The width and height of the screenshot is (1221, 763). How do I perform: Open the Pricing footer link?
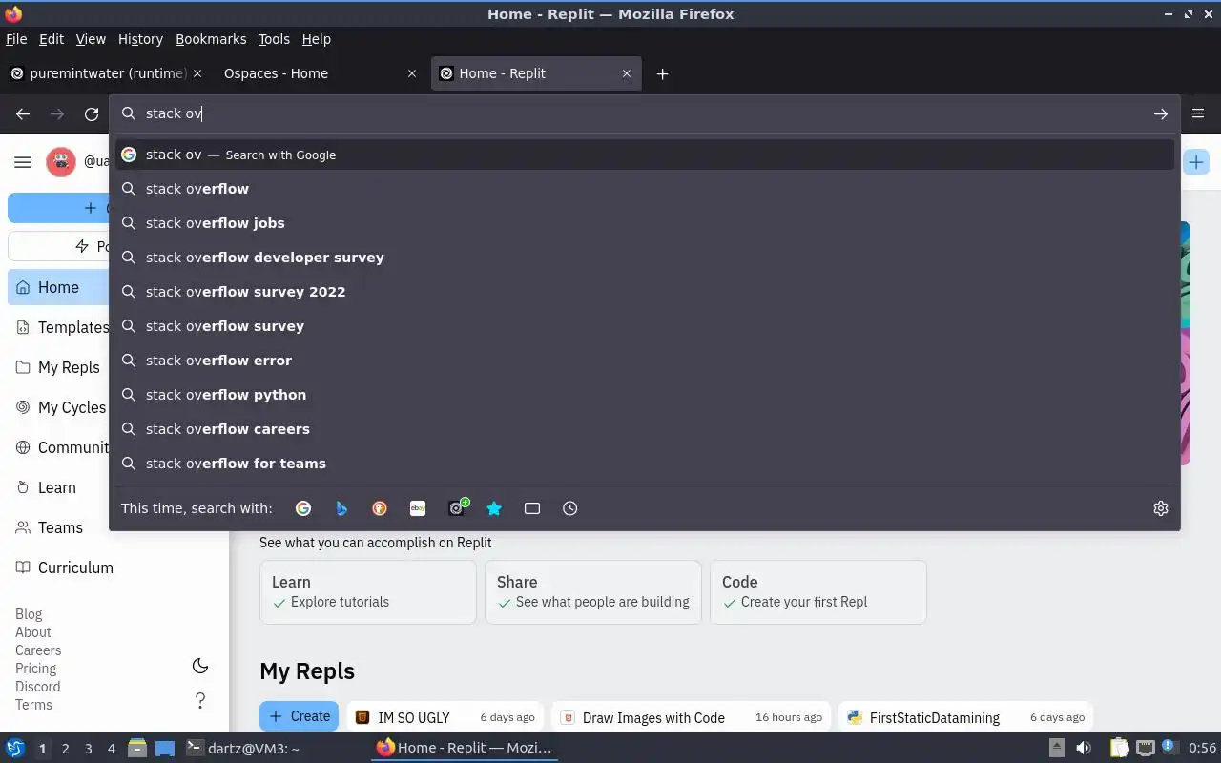click(35, 669)
